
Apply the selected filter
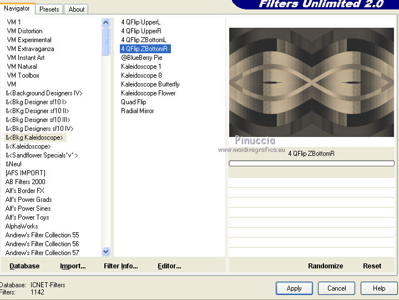(x=294, y=288)
